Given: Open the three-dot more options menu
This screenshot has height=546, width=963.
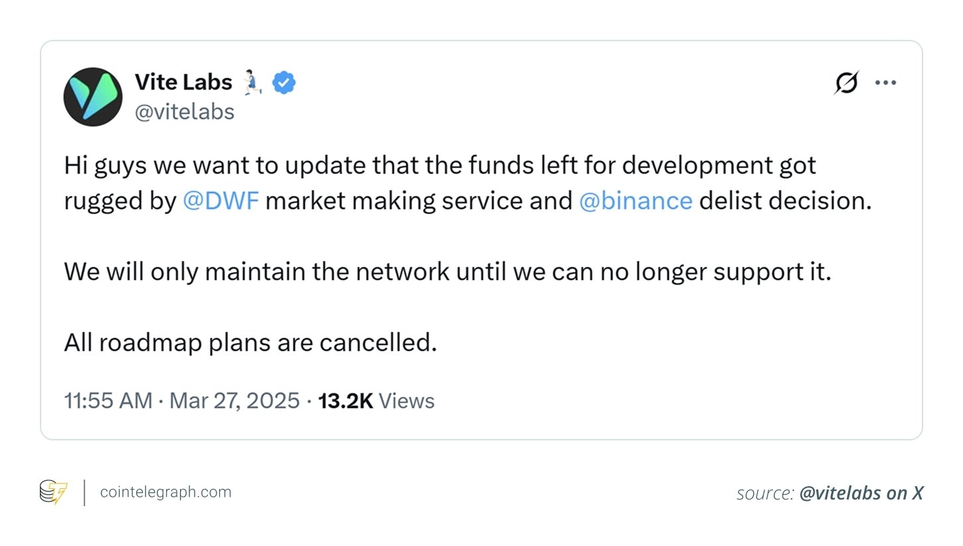Looking at the screenshot, I should click(885, 83).
